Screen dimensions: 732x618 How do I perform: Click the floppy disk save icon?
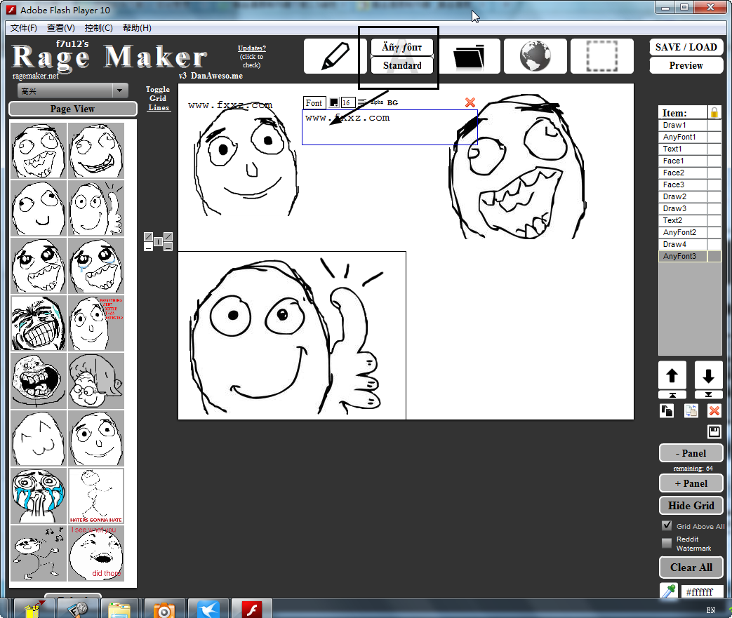click(714, 432)
